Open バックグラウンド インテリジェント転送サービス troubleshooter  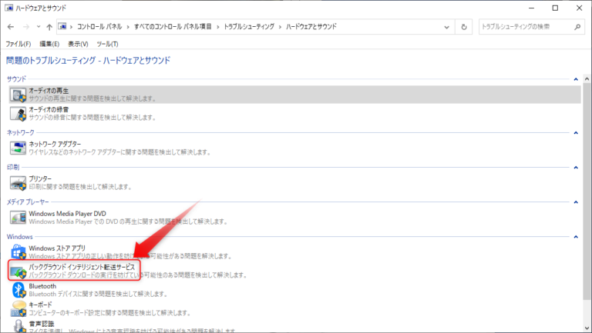pos(81,266)
